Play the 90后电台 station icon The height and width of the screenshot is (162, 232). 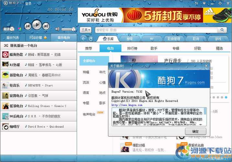point(5,116)
